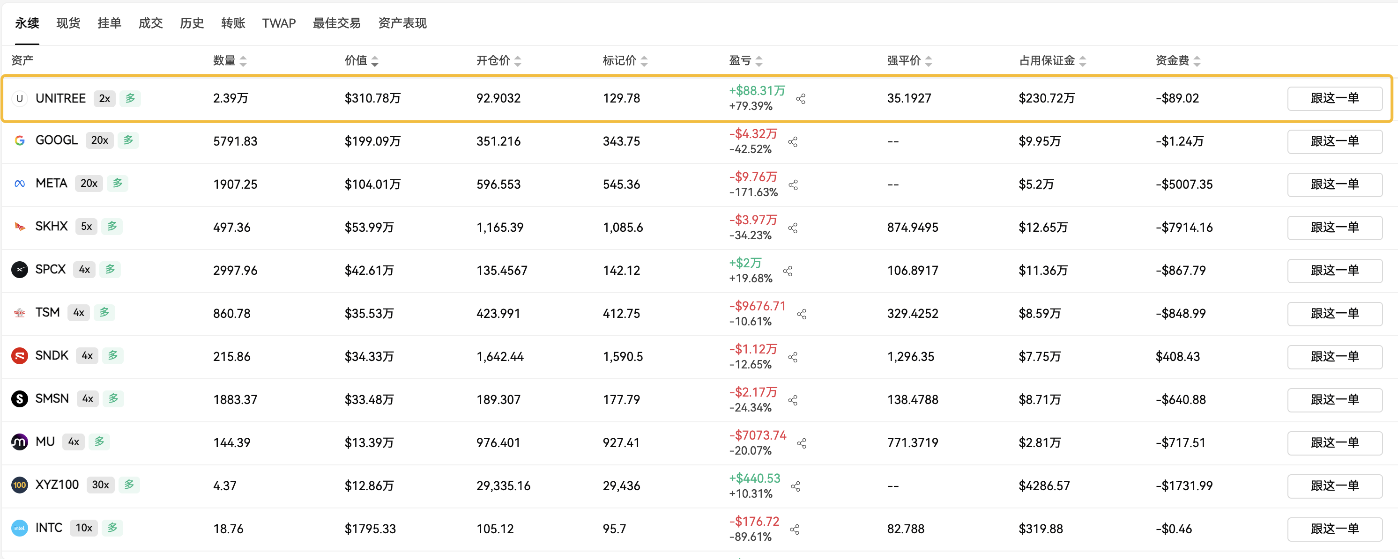Share the XYZ100 position PnL
The height and width of the screenshot is (559, 1398).
796,486
